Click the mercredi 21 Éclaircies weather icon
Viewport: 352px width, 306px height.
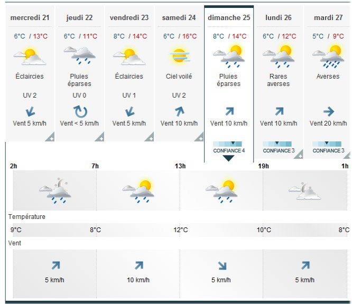30,56
